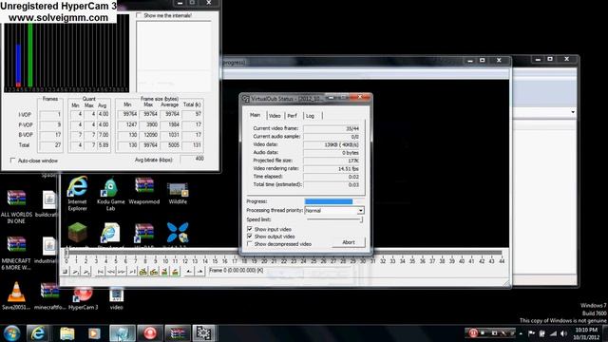Click I-VOP frame size value 99764 in Min column
608x342 pixels.
coord(128,114)
